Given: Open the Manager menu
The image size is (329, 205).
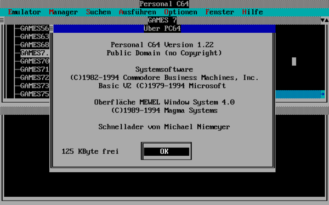Looking at the screenshot, I should 64,12.
